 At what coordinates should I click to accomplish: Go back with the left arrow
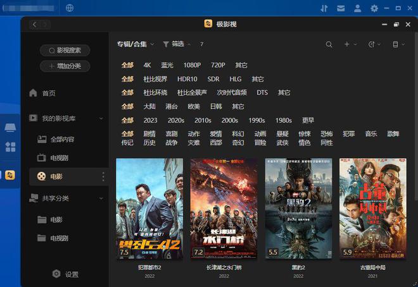pos(34,25)
